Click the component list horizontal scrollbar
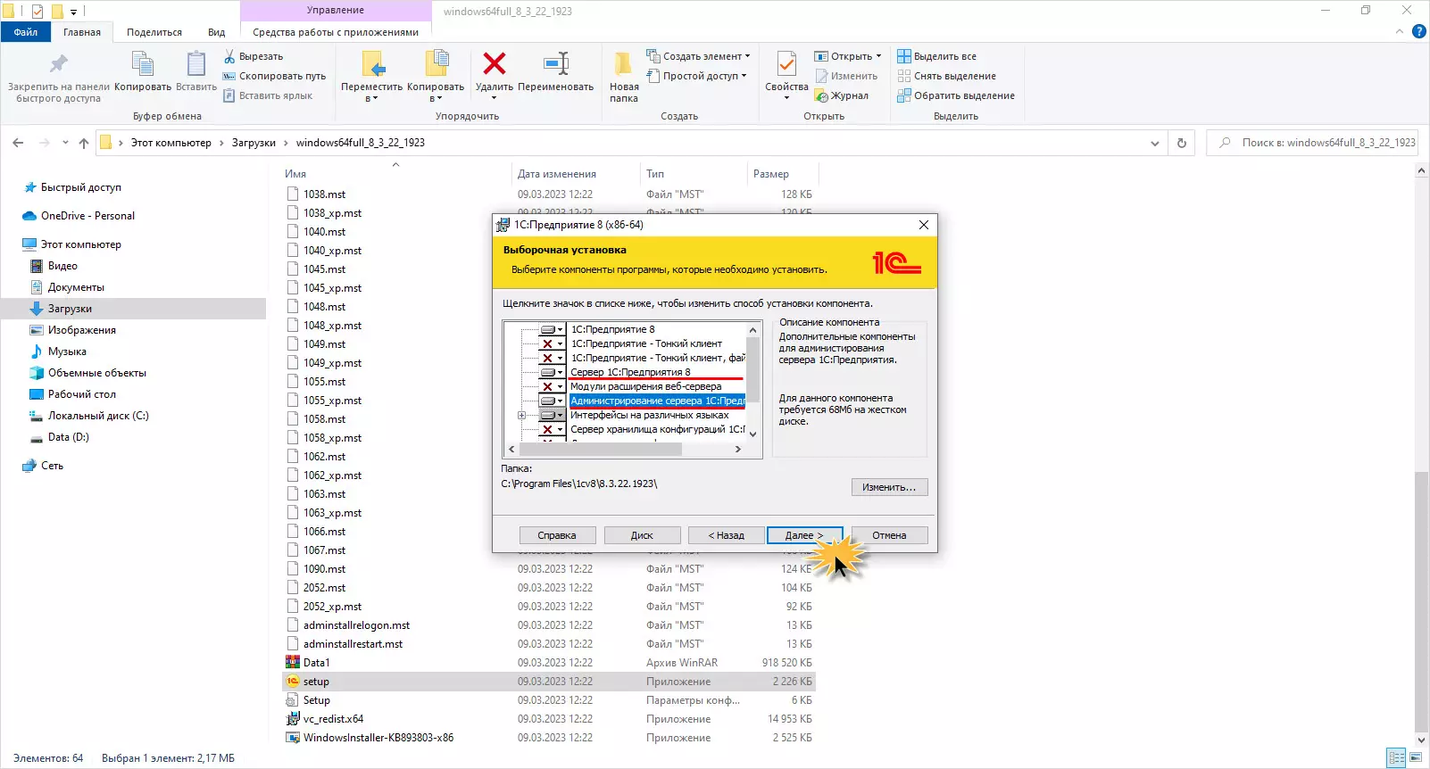 600,450
